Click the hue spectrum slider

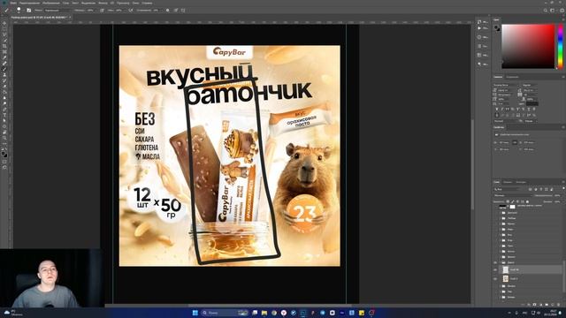[x=560, y=46]
